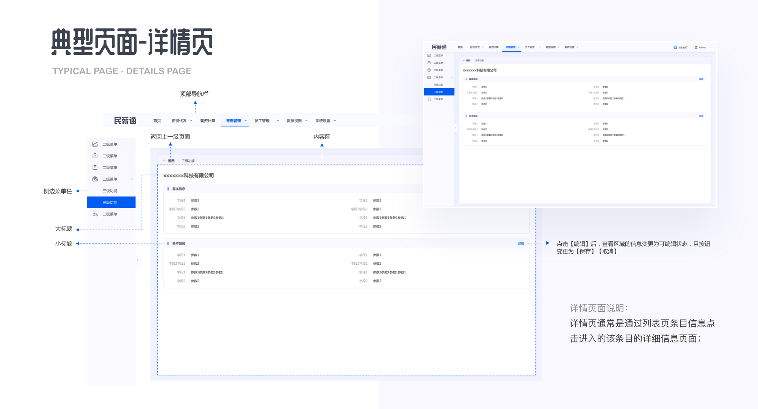758x409 pixels.
Task: Click 编辑 in the small preview's first 基本信息 section
Action: pos(701,79)
